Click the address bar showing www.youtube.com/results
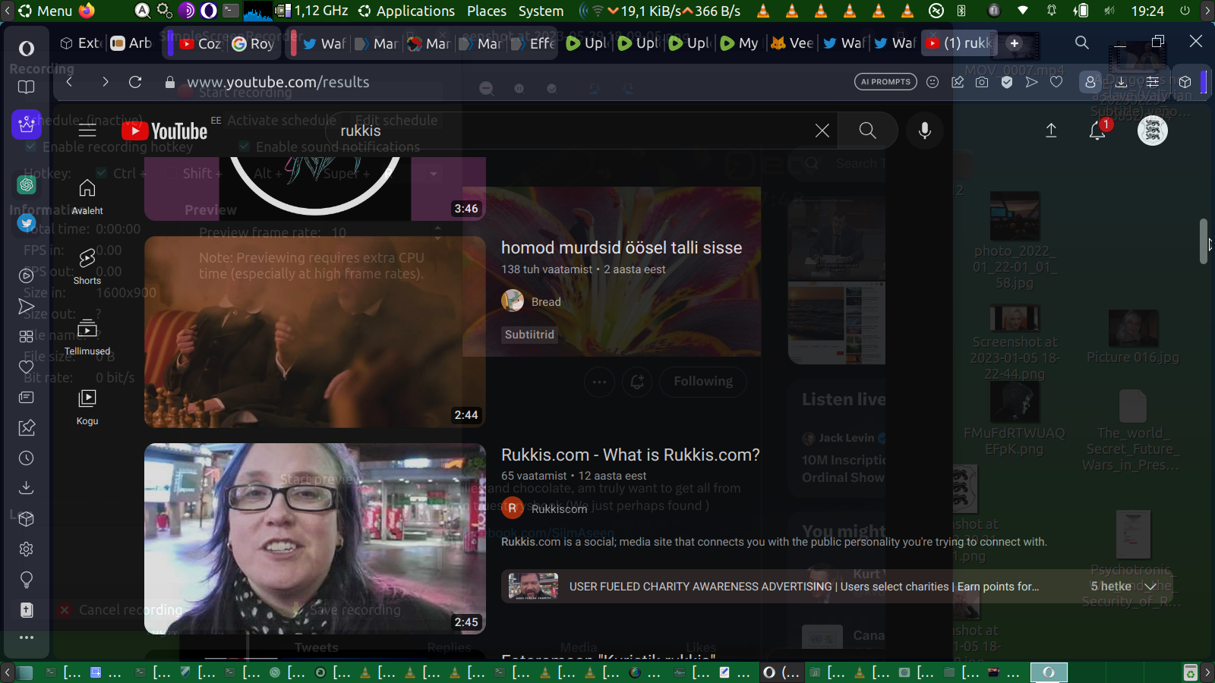The image size is (1215, 683). (x=278, y=82)
